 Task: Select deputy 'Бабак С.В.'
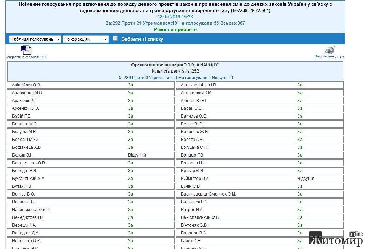coord(191,108)
